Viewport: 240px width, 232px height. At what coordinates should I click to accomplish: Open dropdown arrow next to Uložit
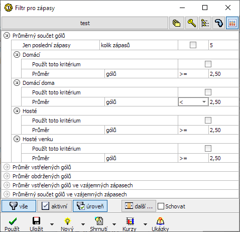click(x=52, y=224)
